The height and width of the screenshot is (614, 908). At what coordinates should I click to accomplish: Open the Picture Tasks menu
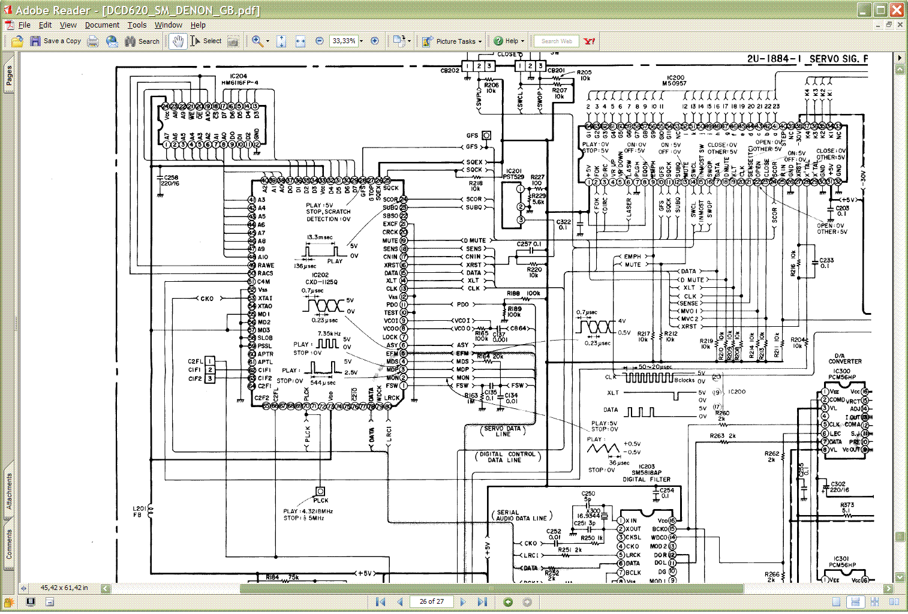click(452, 41)
